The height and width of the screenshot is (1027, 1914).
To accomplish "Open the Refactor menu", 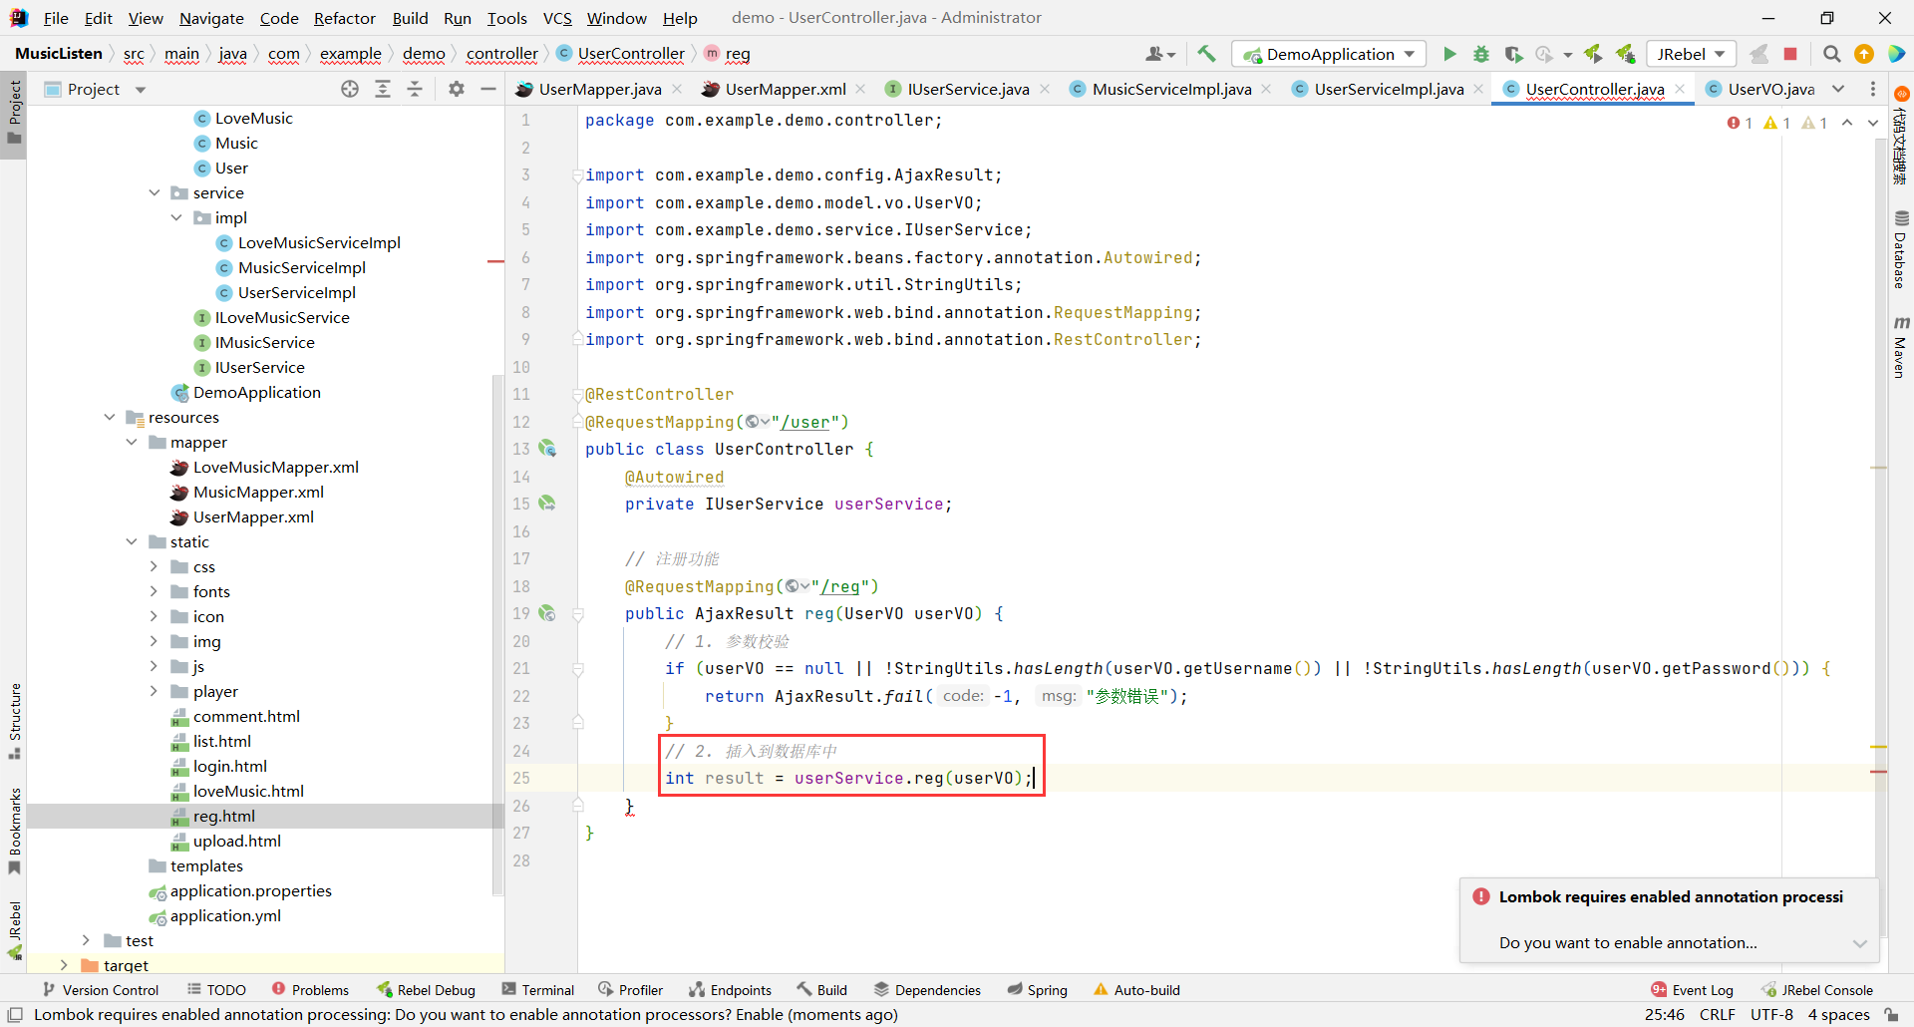I will [x=344, y=18].
